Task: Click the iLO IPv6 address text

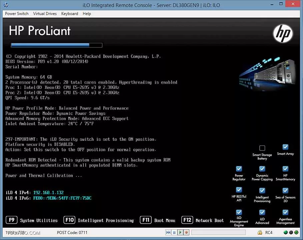Action: coord(62,198)
